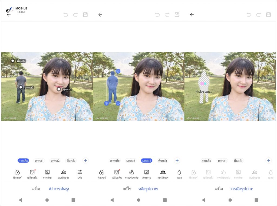Screen dimensions: 277x206
Task: Select บุคคล1 marker dot on the face
Action: (x=58, y=89)
